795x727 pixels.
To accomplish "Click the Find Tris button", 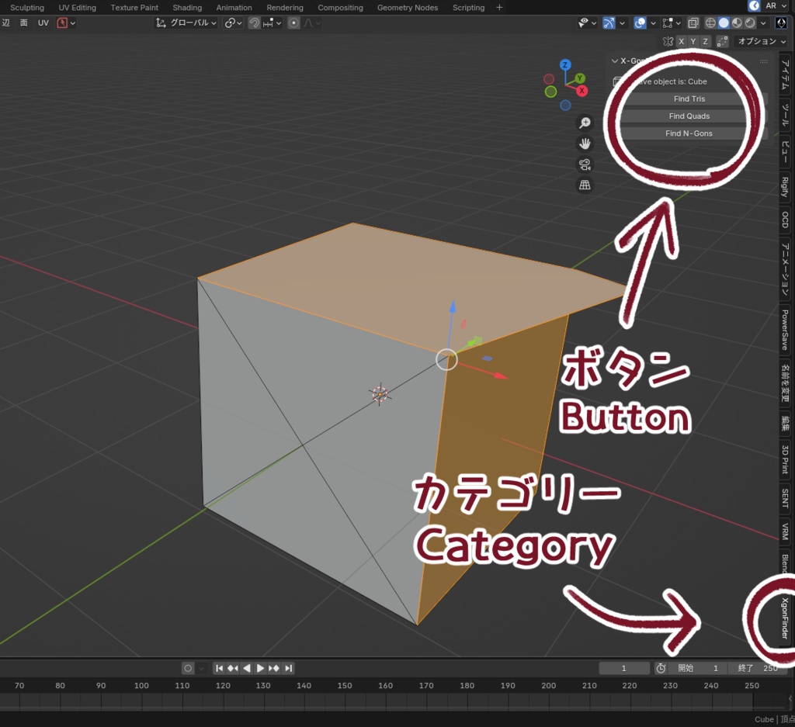I will coord(689,99).
